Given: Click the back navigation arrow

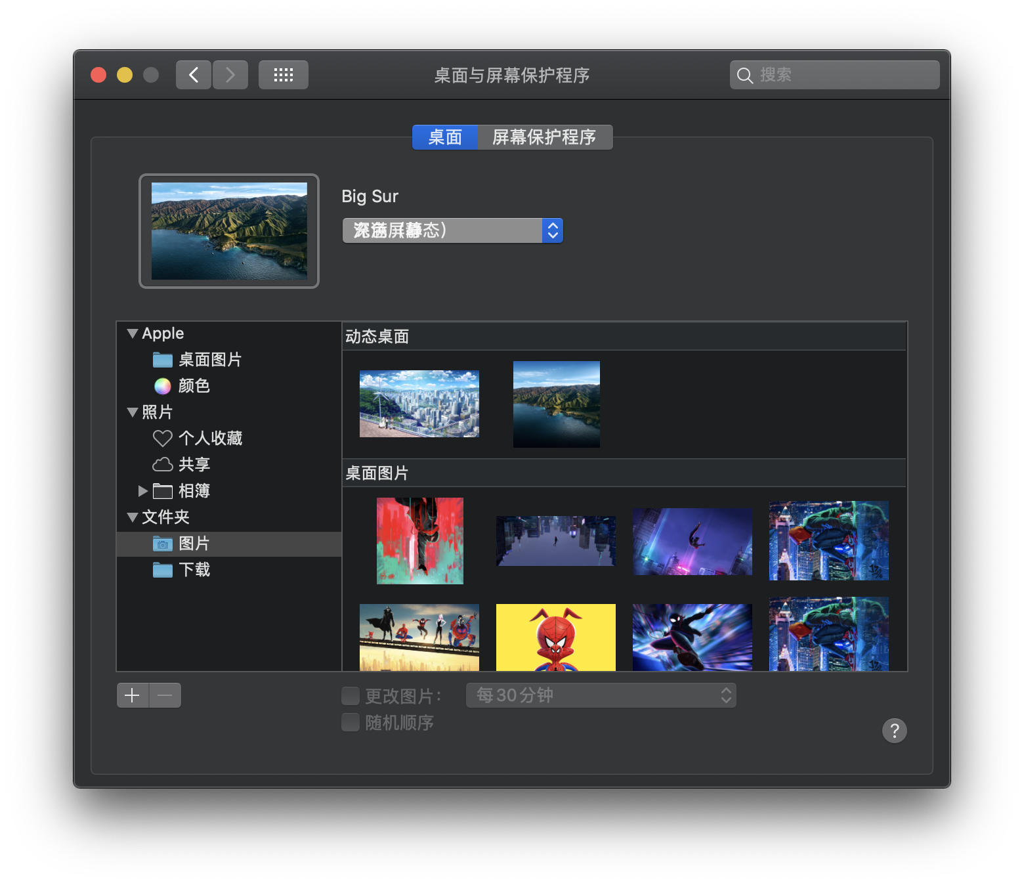Looking at the screenshot, I should [x=194, y=75].
